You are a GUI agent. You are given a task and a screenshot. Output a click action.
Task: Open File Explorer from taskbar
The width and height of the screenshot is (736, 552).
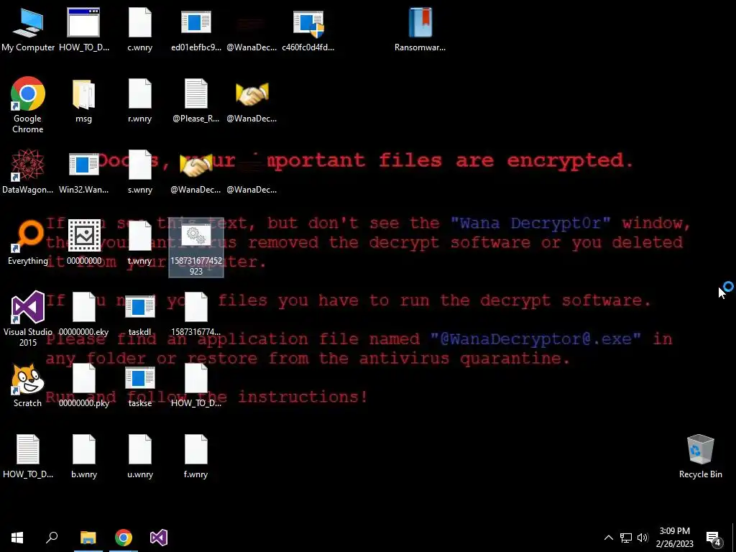pyautogui.click(x=88, y=538)
